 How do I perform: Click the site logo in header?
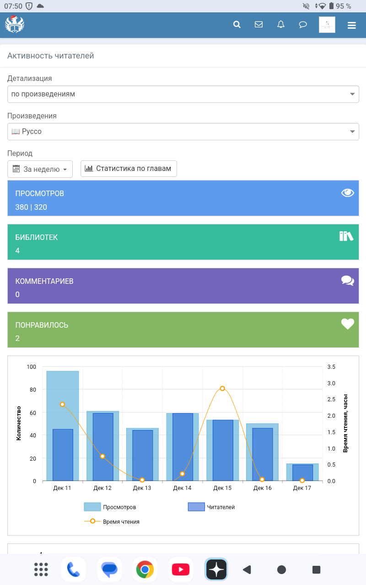15,24
